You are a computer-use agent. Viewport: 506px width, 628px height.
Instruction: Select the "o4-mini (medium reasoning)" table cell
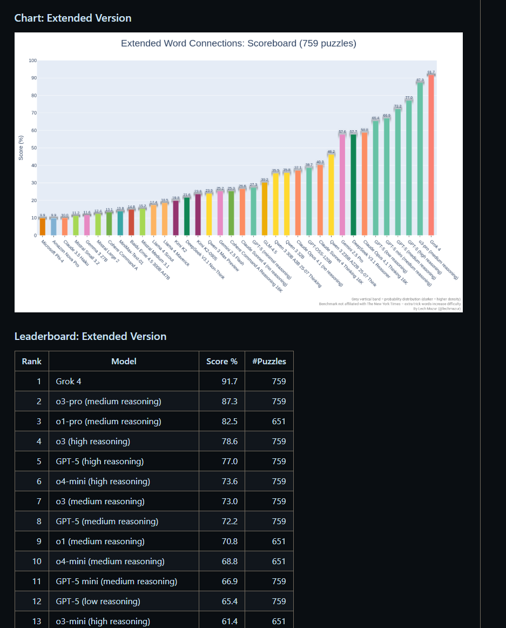124,562
